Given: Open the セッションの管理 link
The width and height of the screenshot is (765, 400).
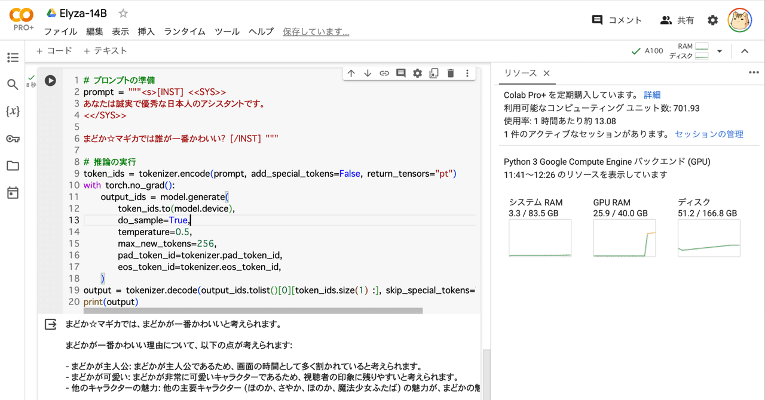Looking at the screenshot, I should (709, 134).
